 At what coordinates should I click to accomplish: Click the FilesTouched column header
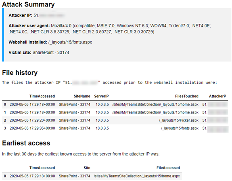[x=187, y=96]
